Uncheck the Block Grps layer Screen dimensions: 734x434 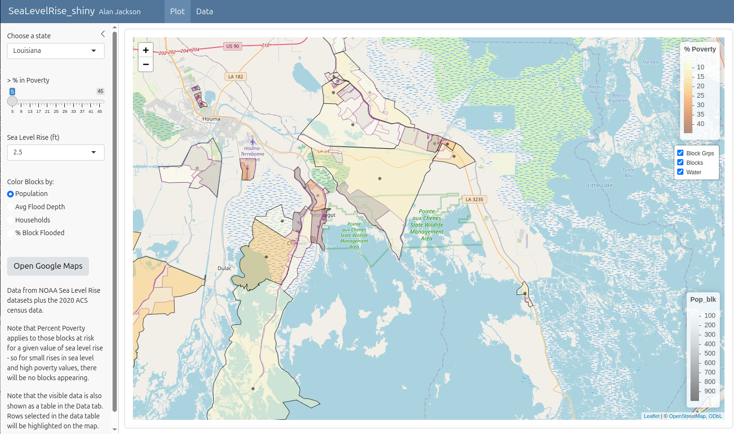pyautogui.click(x=680, y=153)
